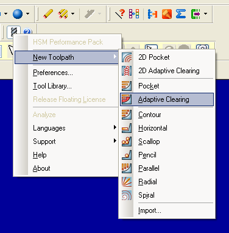Click the blue sigma toolbar icon
The image size is (229, 233).
181,14
